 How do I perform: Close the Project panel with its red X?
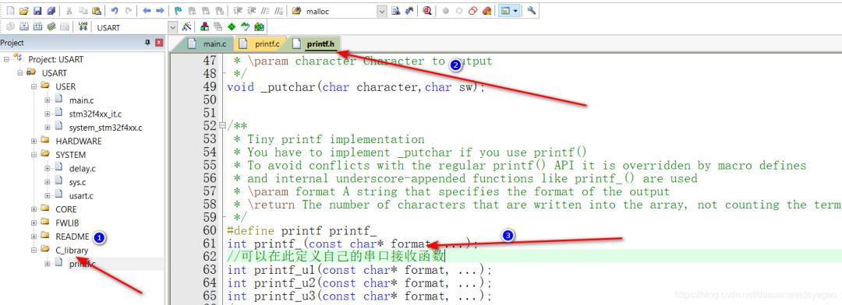pos(158,43)
